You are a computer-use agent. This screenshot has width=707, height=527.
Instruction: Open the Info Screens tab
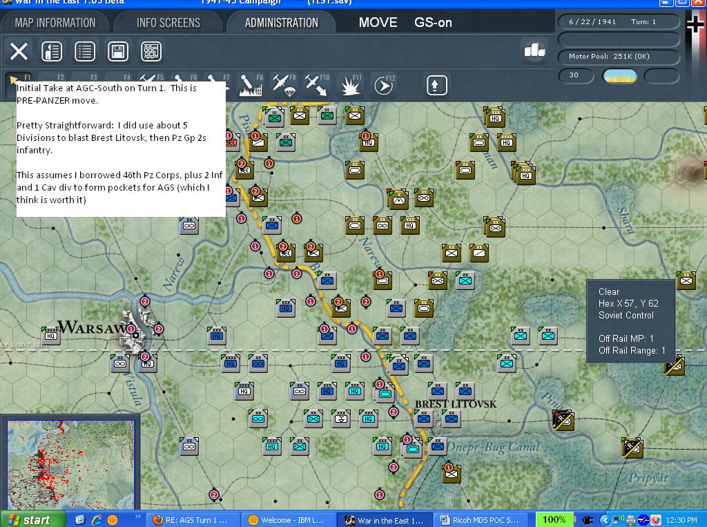(x=168, y=23)
